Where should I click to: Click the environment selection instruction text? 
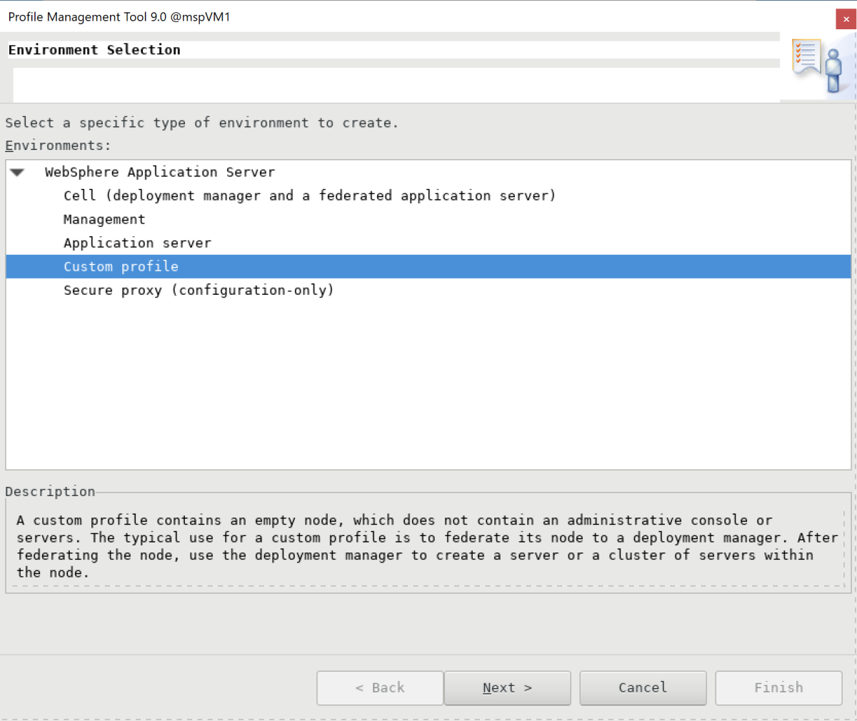202,122
